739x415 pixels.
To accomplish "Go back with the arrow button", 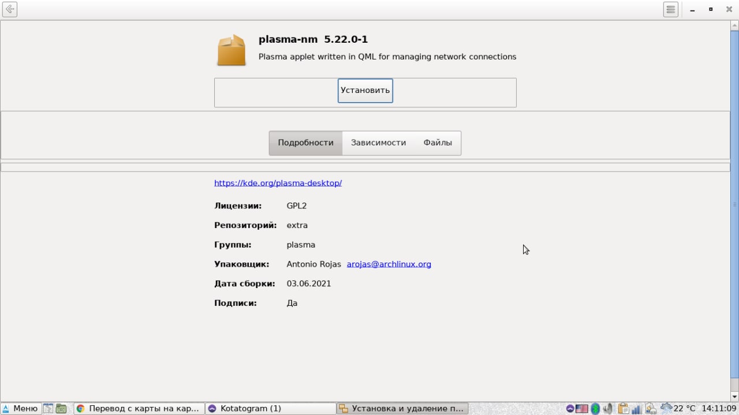I will tap(9, 9).
